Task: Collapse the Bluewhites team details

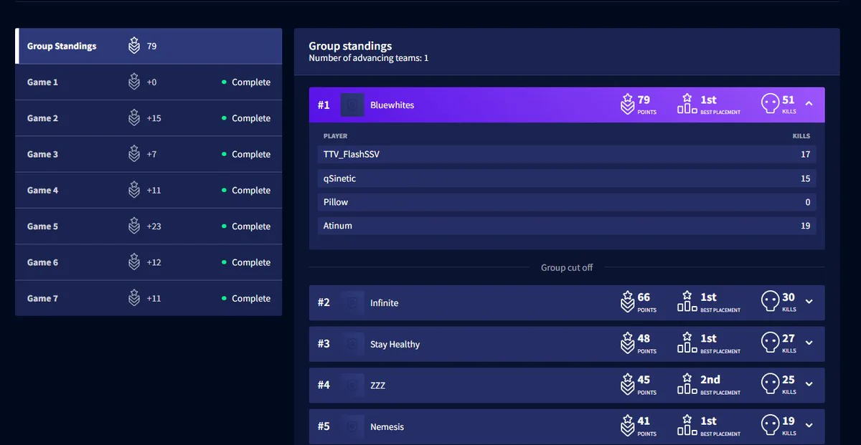Action: point(809,104)
